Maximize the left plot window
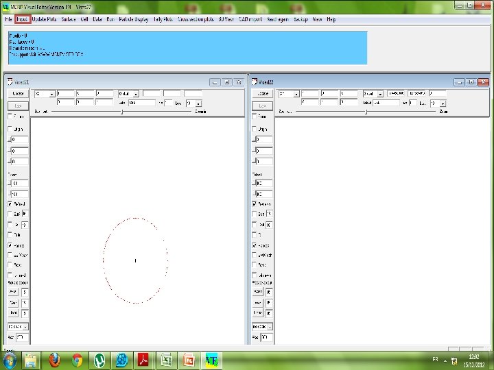The image size is (494, 370). [x=226, y=82]
